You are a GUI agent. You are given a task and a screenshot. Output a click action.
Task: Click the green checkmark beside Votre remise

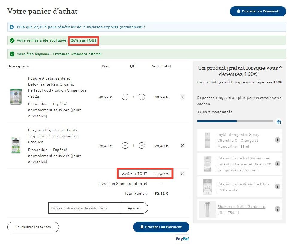tap(12, 41)
